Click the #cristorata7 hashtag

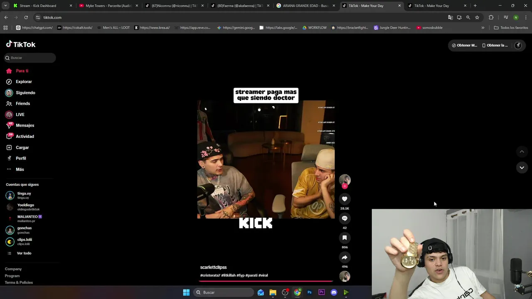(x=210, y=275)
